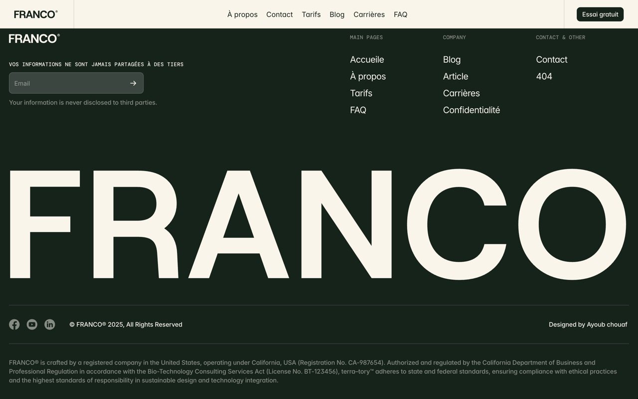
Task: Click the COMPANY column heading
Action: pos(455,37)
